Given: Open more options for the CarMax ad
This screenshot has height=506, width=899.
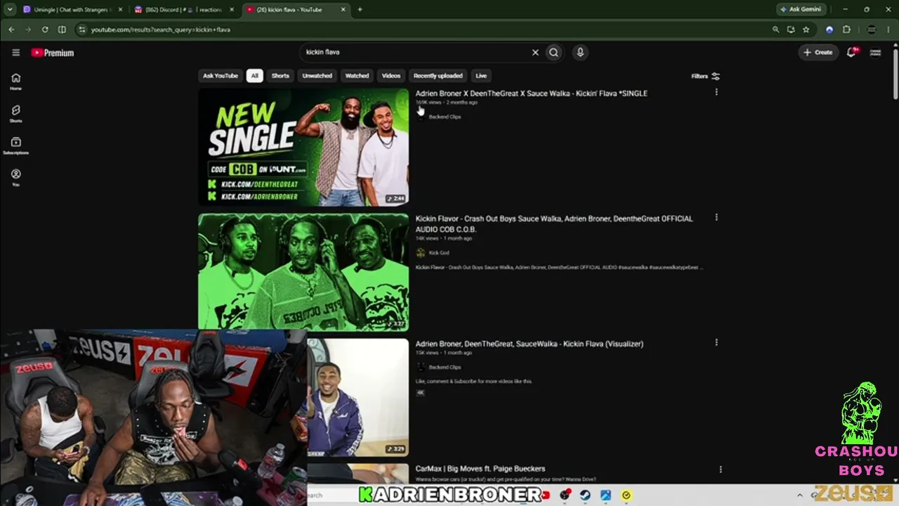Looking at the screenshot, I should [721, 469].
